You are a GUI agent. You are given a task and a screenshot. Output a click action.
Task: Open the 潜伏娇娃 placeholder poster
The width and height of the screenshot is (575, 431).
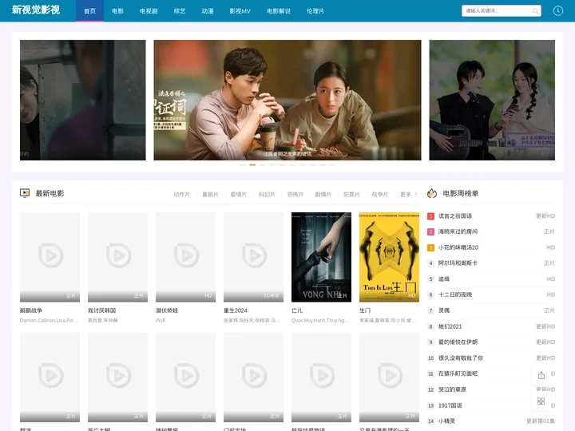[185, 257]
